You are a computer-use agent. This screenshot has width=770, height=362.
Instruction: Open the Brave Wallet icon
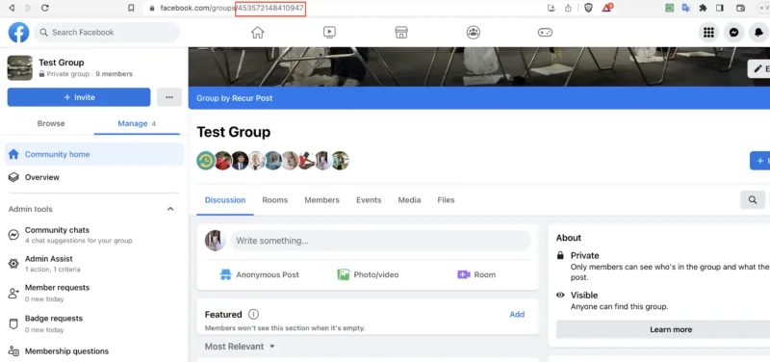tap(741, 8)
